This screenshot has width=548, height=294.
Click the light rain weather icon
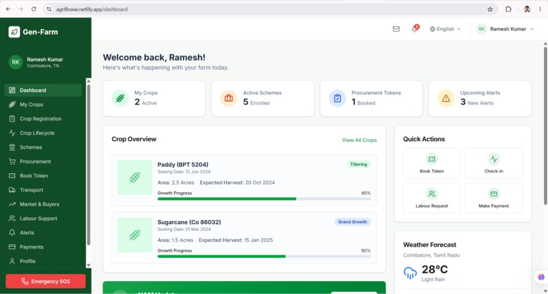click(x=410, y=273)
